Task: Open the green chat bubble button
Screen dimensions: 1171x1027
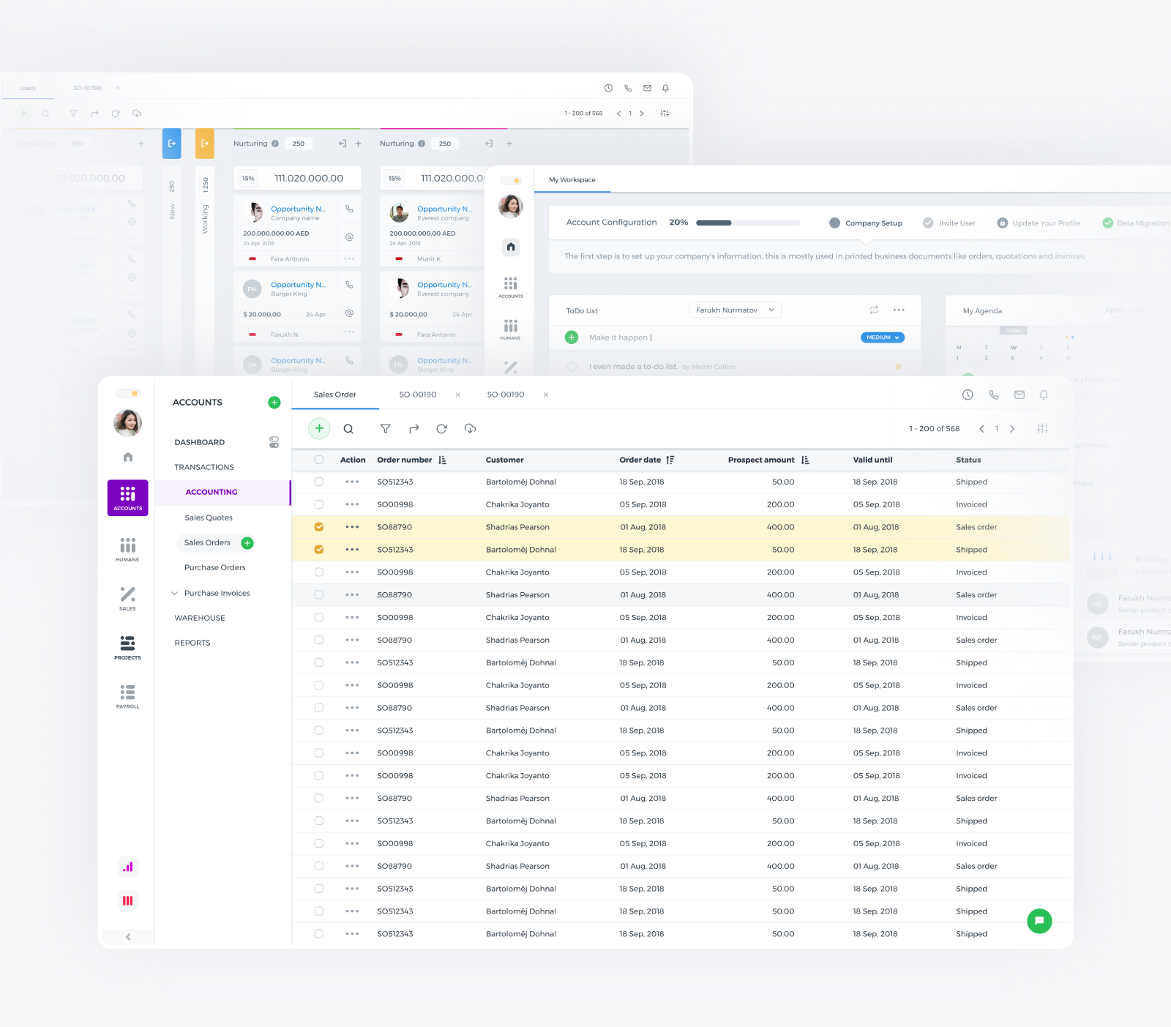Action: pyautogui.click(x=1039, y=921)
